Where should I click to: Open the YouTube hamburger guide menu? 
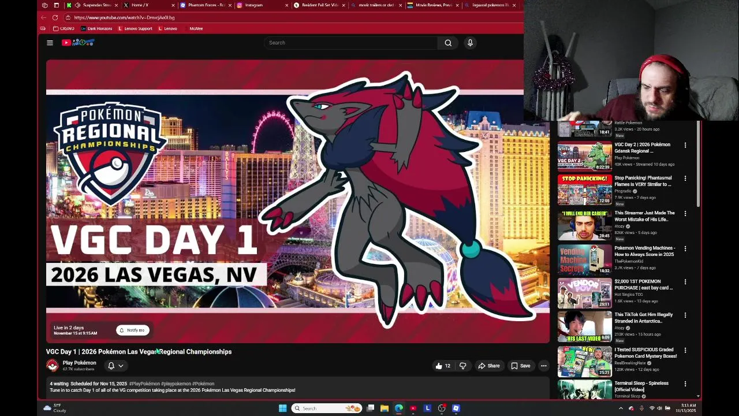(50, 43)
